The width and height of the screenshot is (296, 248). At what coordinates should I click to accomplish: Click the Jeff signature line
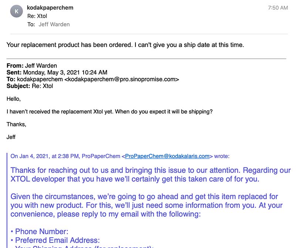[11, 137]
